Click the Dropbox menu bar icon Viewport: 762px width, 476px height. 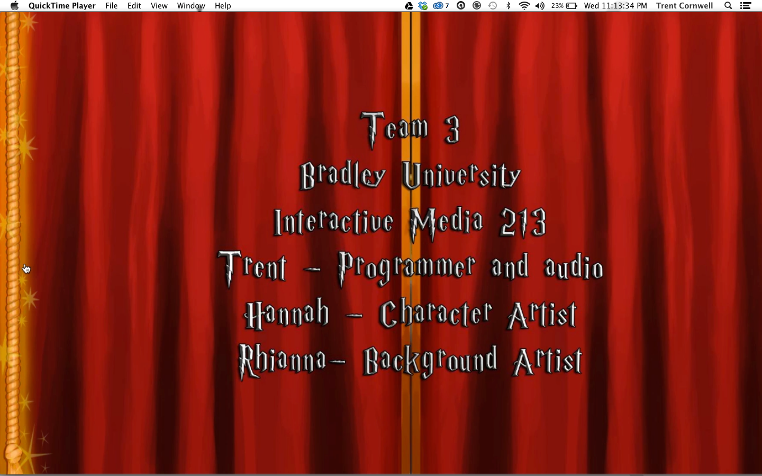(423, 6)
